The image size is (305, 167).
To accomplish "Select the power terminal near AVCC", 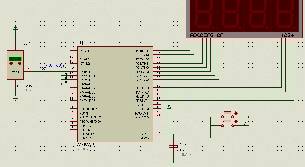I will [169, 107].
